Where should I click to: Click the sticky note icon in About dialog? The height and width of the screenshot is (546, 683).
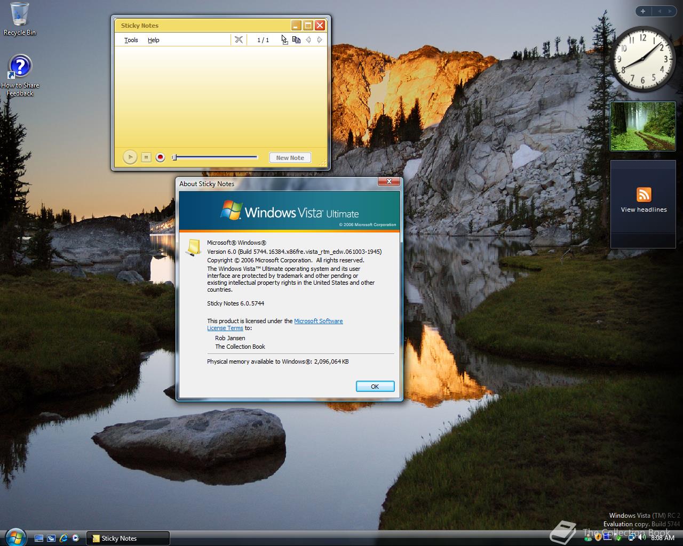point(193,247)
